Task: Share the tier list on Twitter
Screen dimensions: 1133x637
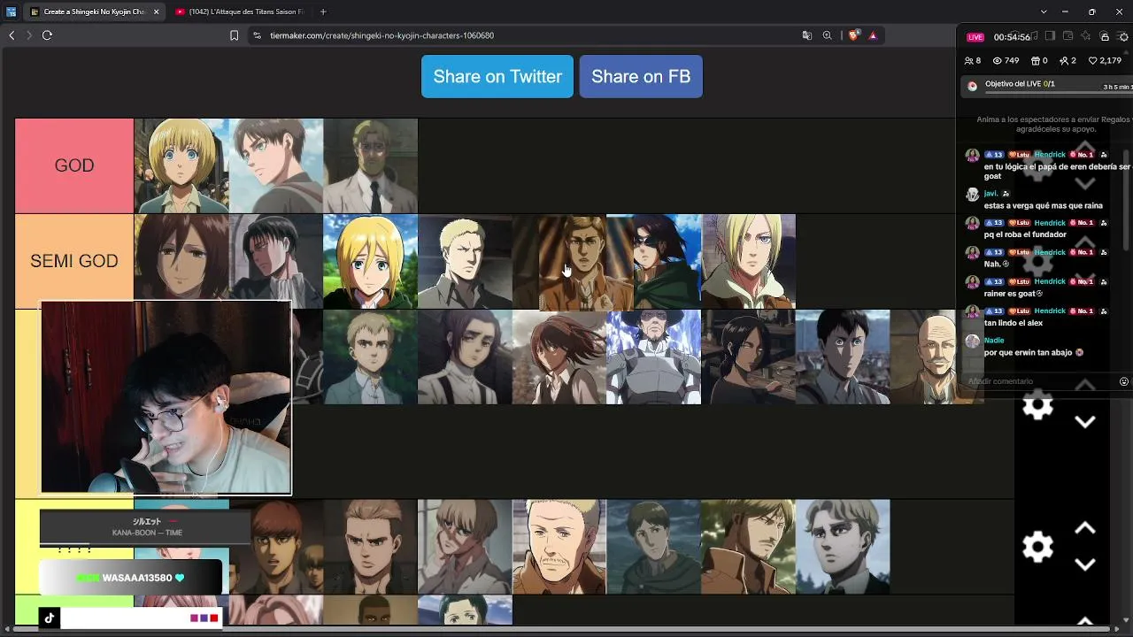Action: click(497, 76)
